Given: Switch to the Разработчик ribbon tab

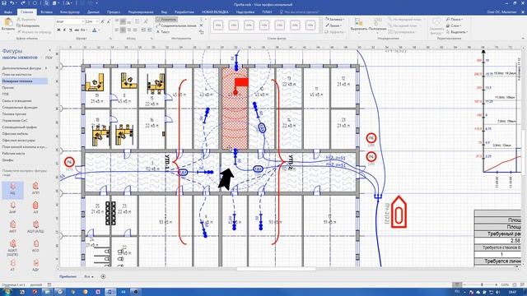Looking at the screenshot, I should 184,12.
